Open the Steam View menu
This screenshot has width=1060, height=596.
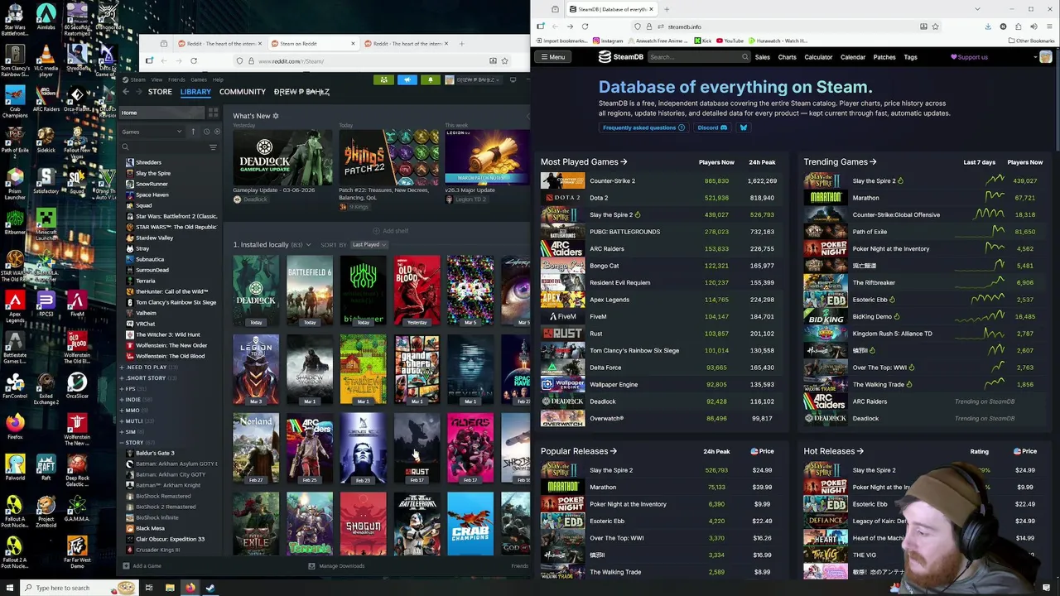click(156, 79)
